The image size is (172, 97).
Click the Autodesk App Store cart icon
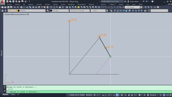[144, 1]
